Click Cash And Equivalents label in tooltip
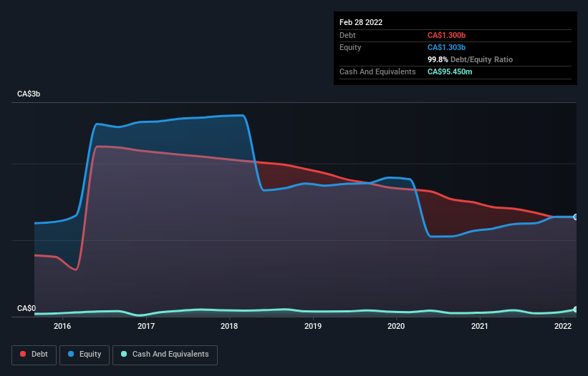Screen dimensions: 588x376 [x=377, y=71]
